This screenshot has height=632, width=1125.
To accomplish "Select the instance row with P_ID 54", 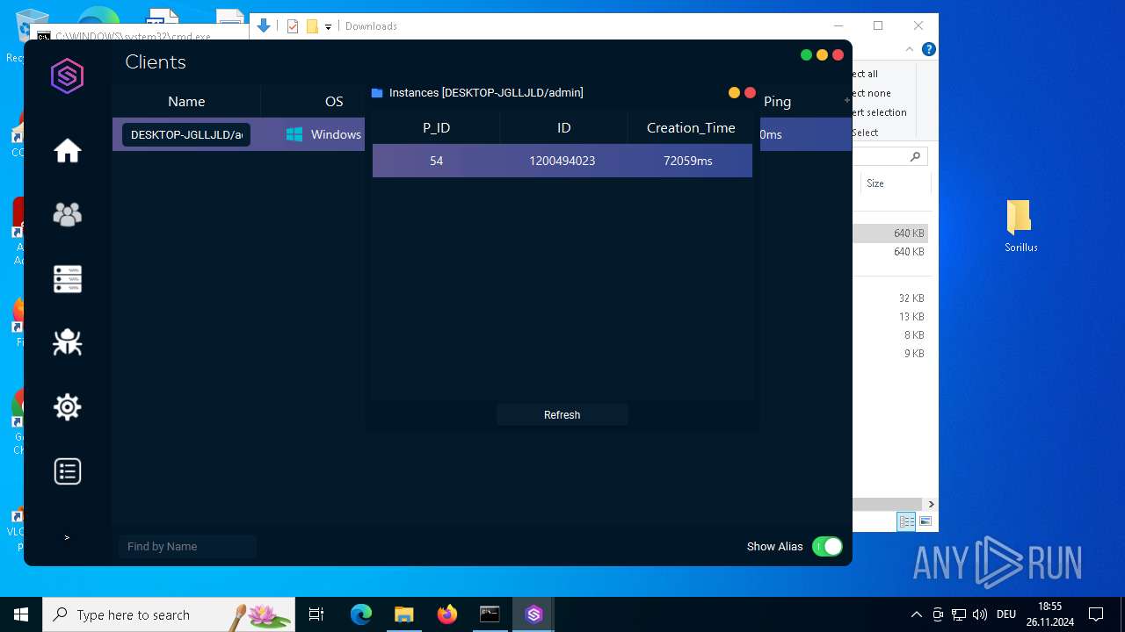I will [x=562, y=161].
